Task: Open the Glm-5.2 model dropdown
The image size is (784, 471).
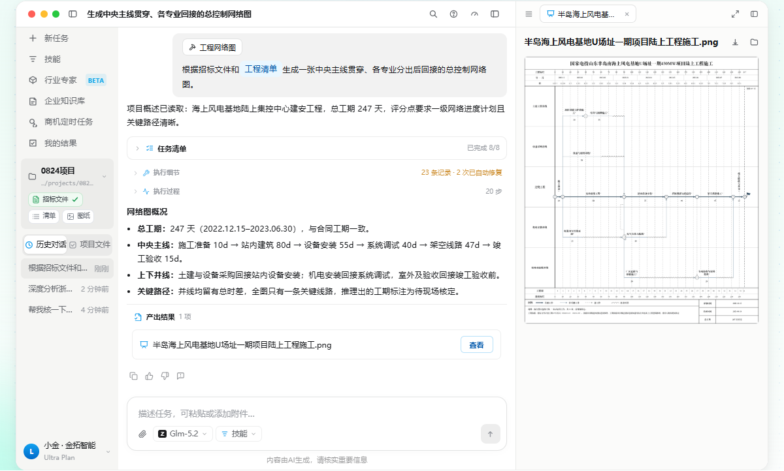Action: [183, 434]
